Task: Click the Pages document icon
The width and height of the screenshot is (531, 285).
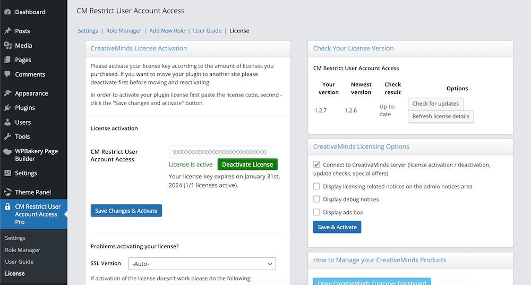Action: 7,60
